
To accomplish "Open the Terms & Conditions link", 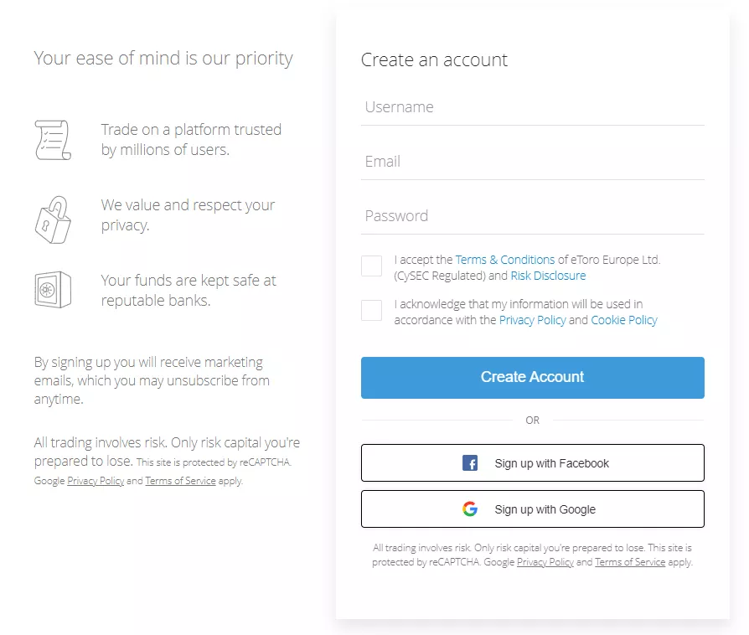I will (504, 260).
